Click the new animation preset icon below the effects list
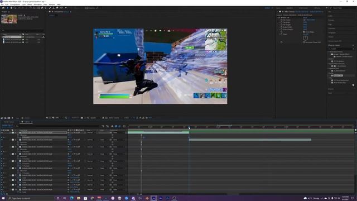357x201 pixels. (x=353, y=85)
